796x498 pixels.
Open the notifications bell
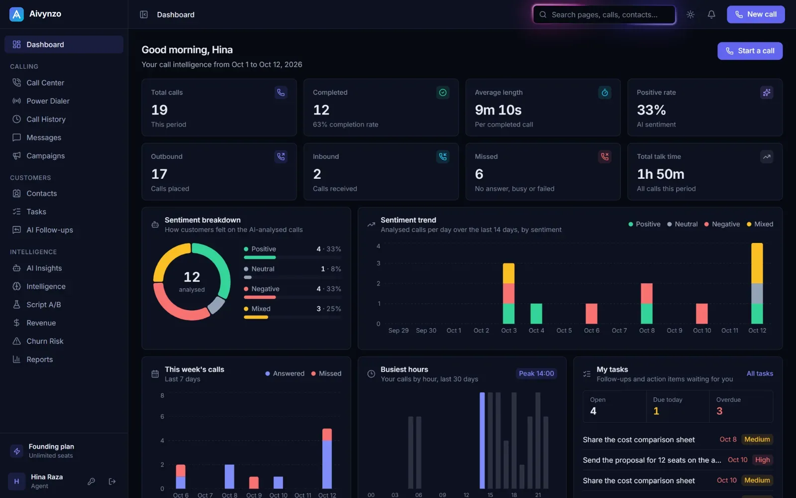tap(711, 14)
